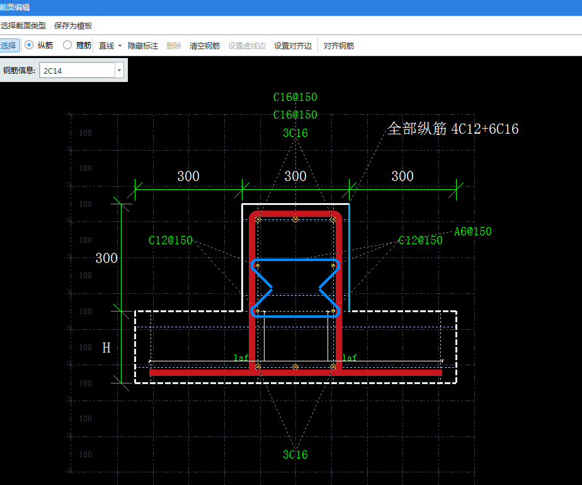Expand the 钢筋信息 combo box arrow

[119, 70]
